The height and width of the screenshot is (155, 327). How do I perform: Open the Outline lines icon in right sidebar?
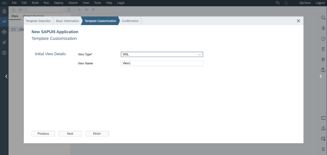coord(323,49)
